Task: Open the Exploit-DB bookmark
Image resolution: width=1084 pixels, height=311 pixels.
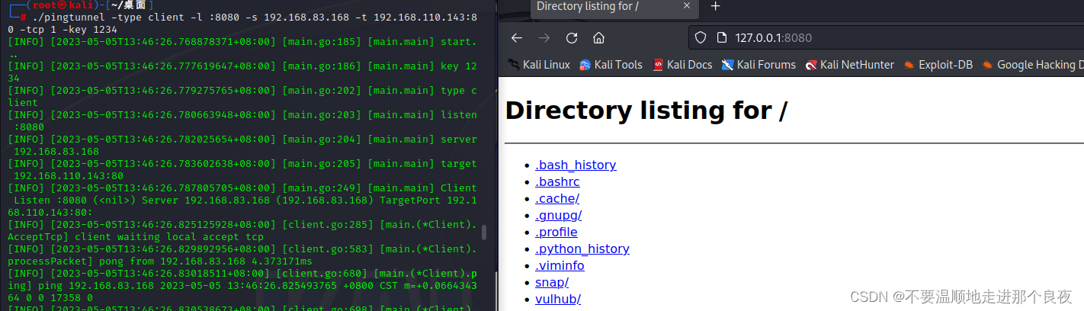Action: [938, 65]
